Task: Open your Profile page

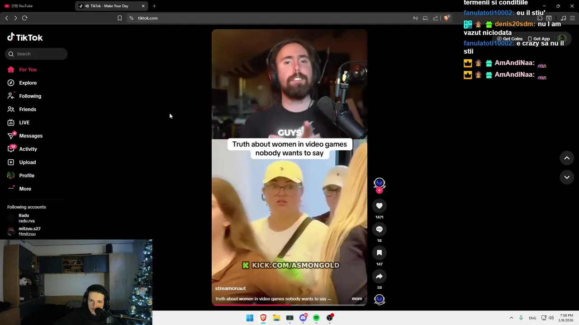Action: (x=26, y=176)
